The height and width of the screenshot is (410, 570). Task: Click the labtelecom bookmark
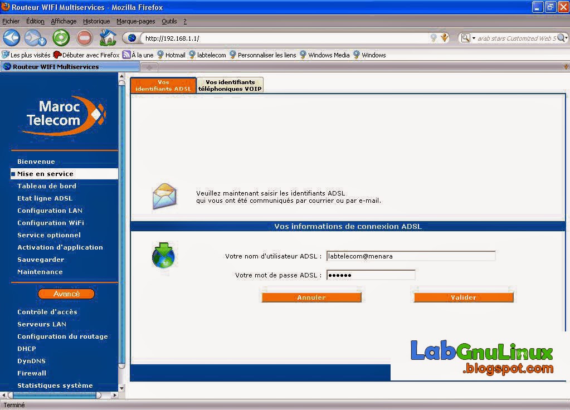coord(208,55)
